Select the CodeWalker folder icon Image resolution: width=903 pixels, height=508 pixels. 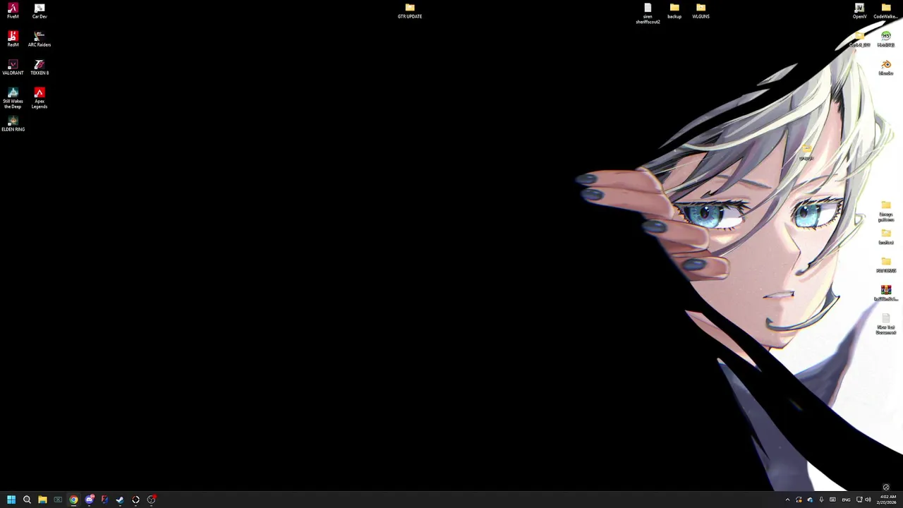point(886,11)
